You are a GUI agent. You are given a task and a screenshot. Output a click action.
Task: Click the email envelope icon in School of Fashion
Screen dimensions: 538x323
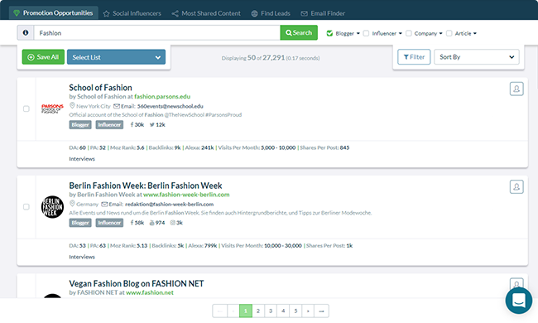click(117, 106)
